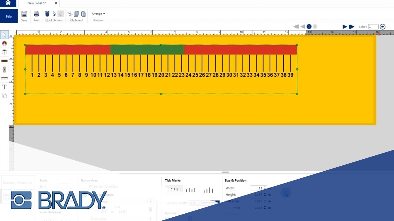Click the green segment of the gauge bar
Screen dimensions: 394x221
147,50
